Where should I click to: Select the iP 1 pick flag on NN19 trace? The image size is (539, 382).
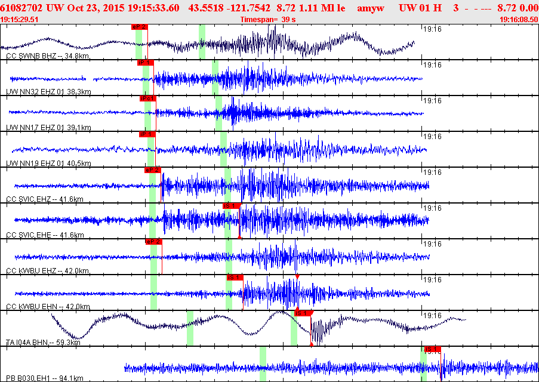(147, 134)
